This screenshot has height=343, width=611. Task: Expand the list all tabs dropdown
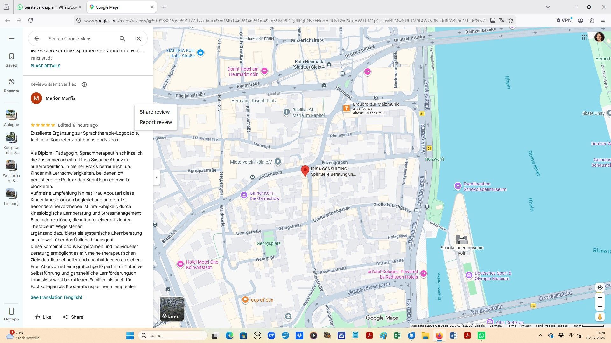(548, 7)
